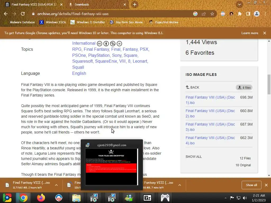Screen dimensions: 271x203
Task: Open 7-Zip from the taskbar
Action: pyautogui.click(x=147, y=198)
